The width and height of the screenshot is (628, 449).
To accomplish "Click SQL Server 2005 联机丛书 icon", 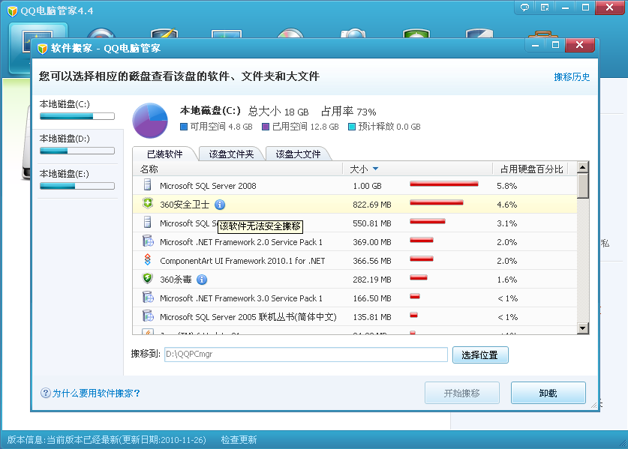I will click(x=148, y=316).
